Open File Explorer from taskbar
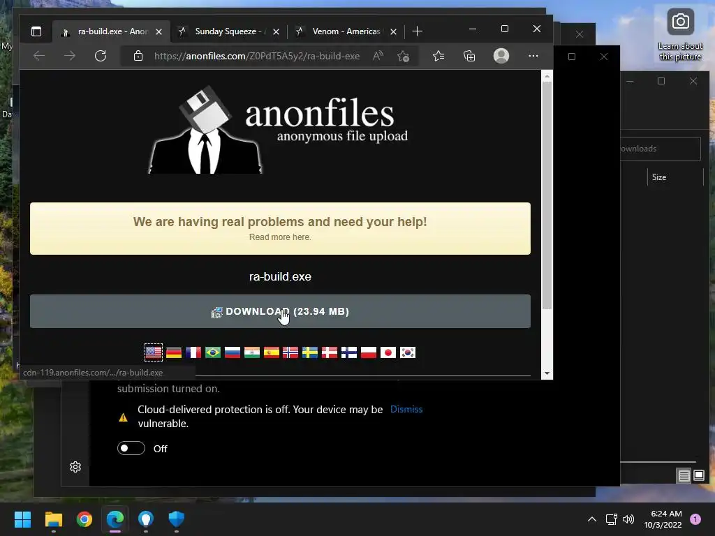The image size is (715, 536). point(53,519)
